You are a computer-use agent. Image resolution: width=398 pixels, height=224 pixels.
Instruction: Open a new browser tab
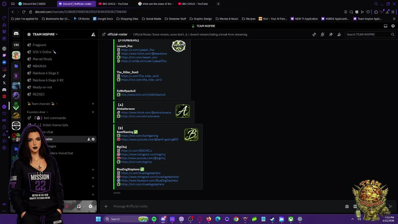(218, 4)
